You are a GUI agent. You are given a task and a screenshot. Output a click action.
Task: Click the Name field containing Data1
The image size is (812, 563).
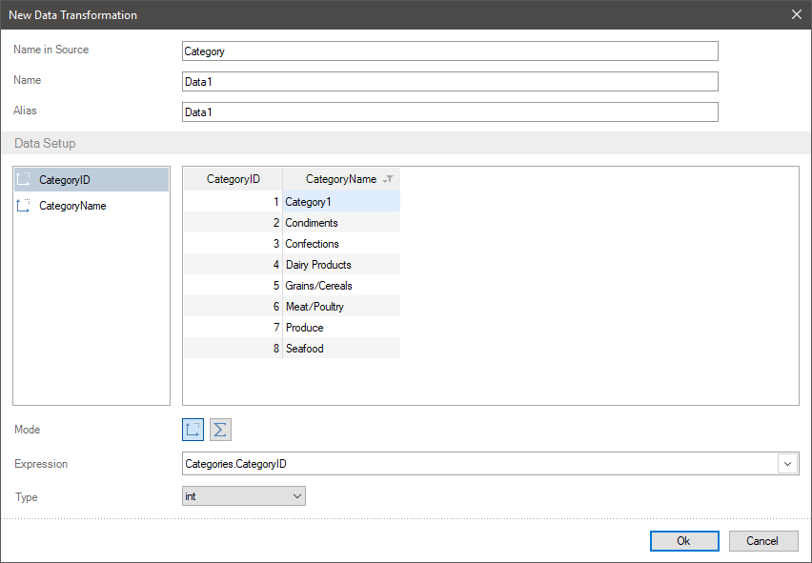[449, 82]
